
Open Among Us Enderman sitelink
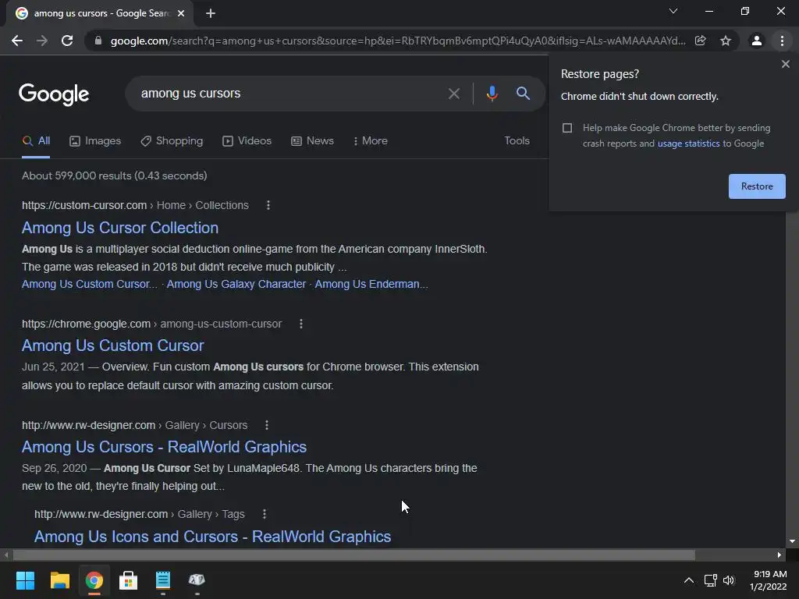371,284
